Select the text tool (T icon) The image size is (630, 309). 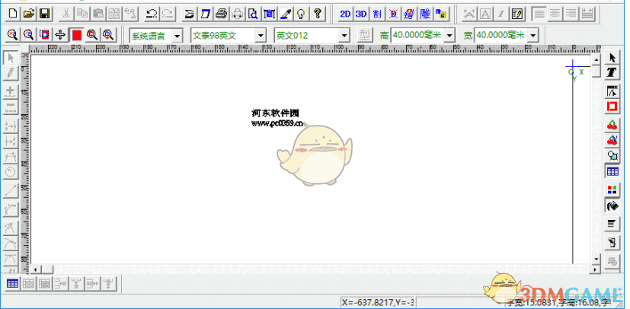612,72
